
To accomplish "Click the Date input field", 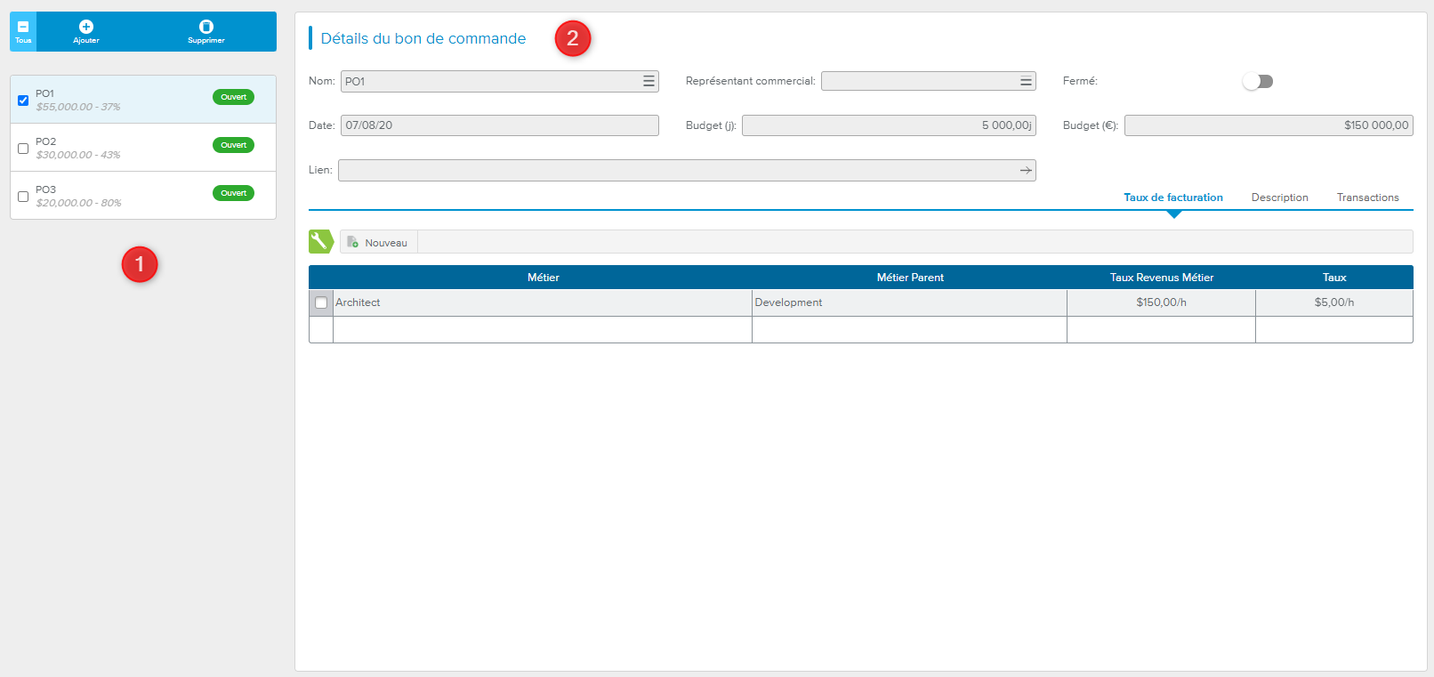I will click(499, 125).
